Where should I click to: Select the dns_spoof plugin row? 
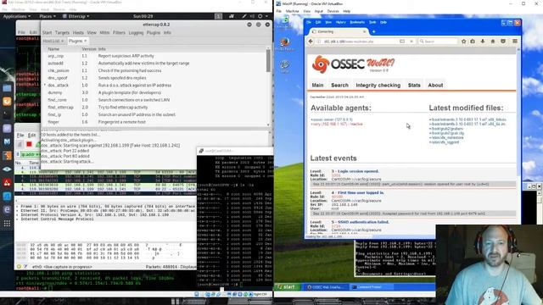coord(155,78)
